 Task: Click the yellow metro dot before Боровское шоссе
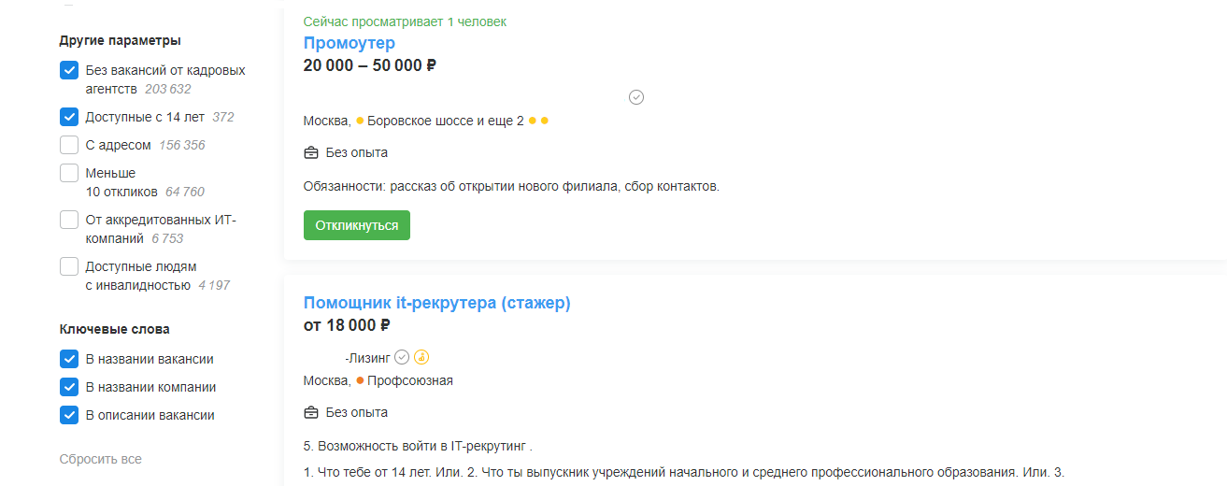(360, 121)
